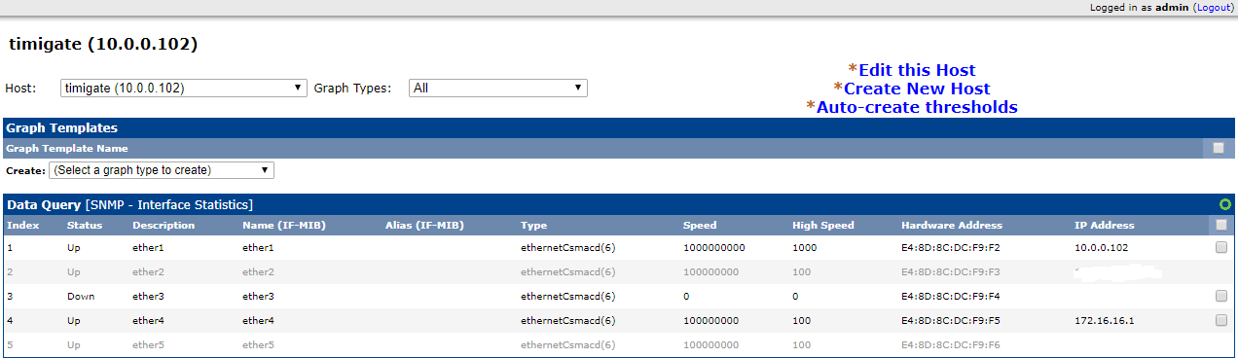Click the Speed column header

tap(700, 225)
